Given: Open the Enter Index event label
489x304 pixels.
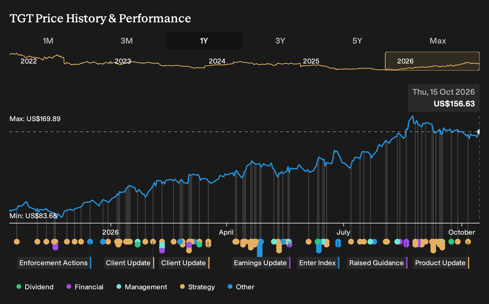Looking at the screenshot, I should [x=318, y=263].
